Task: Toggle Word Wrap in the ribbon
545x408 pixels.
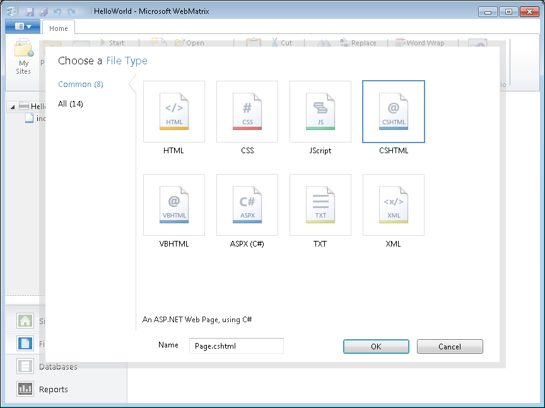Action: [x=420, y=43]
